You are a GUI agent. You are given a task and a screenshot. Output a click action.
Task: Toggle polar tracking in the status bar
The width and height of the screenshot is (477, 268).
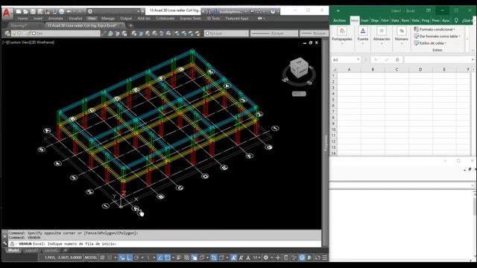[x=136, y=258]
